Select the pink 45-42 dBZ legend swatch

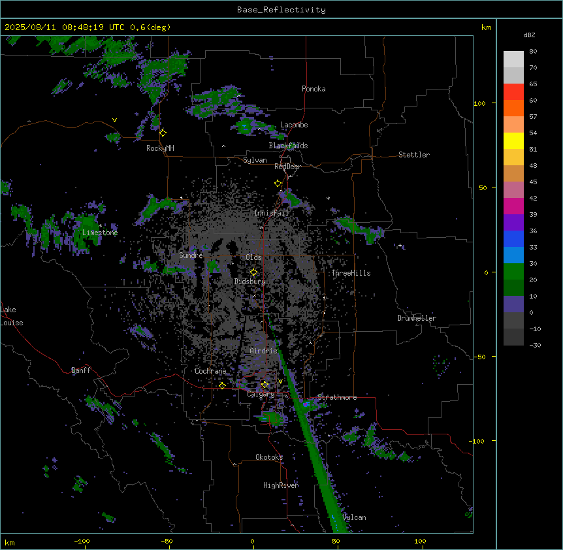[513, 190]
